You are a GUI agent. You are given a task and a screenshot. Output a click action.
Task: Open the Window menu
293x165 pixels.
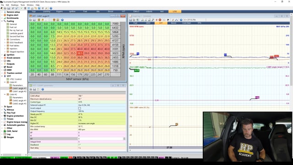click(x=30, y=5)
